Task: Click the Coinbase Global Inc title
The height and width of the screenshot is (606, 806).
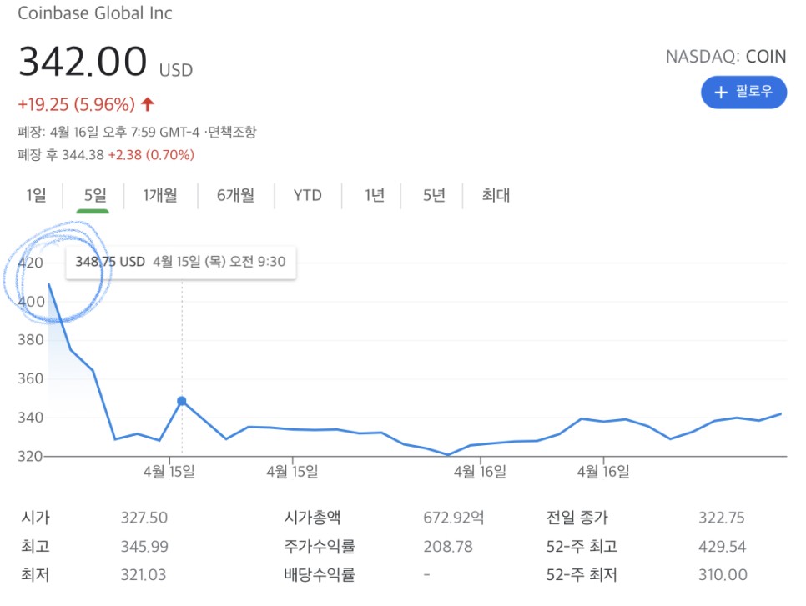Action: (x=94, y=13)
